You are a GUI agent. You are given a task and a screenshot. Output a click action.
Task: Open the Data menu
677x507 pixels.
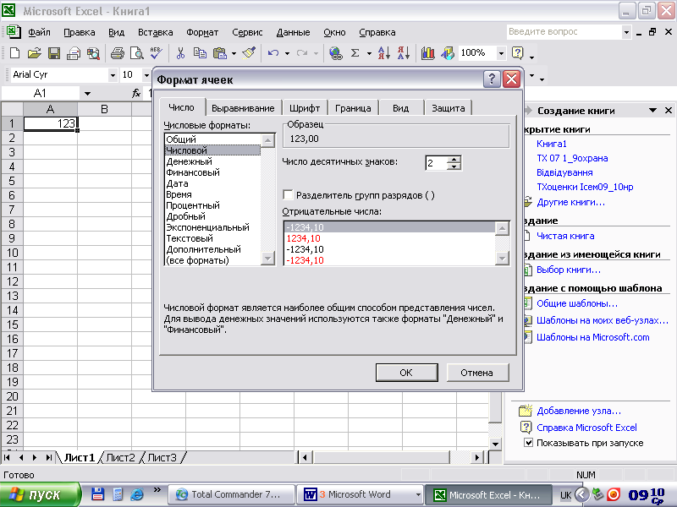(293, 32)
